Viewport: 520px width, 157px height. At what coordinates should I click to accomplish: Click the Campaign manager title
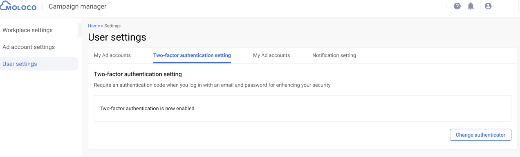(77, 7)
